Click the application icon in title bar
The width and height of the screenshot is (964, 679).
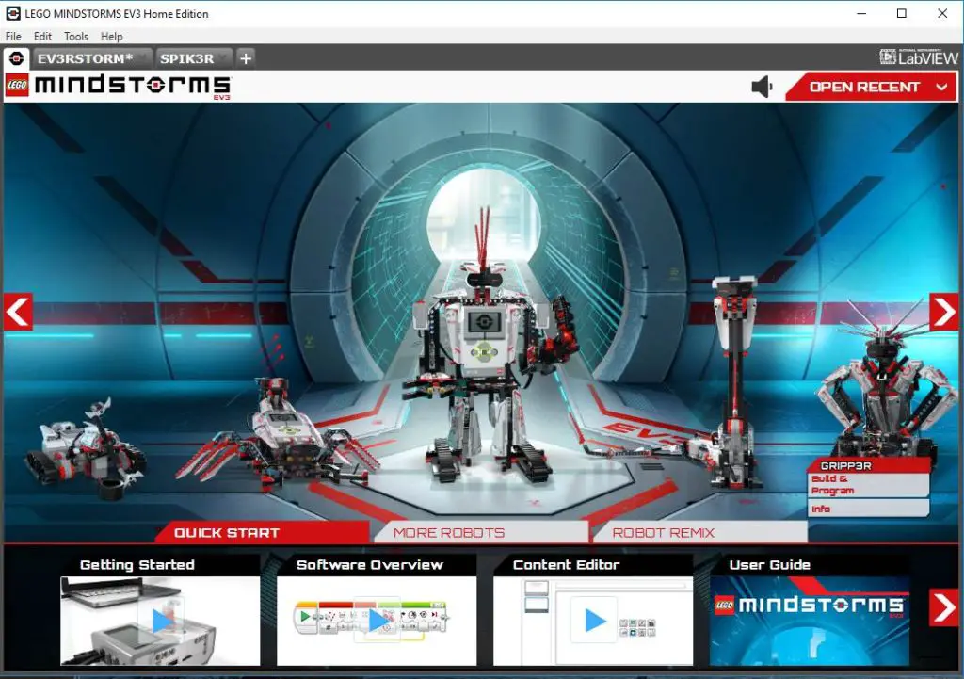[13, 13]
